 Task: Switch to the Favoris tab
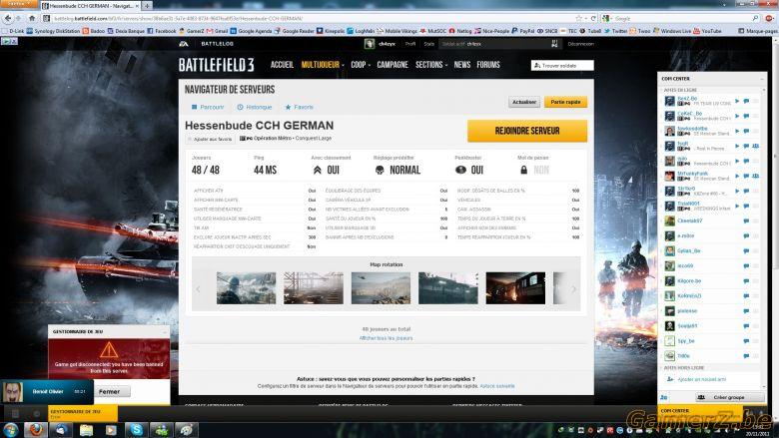(299, 107)
